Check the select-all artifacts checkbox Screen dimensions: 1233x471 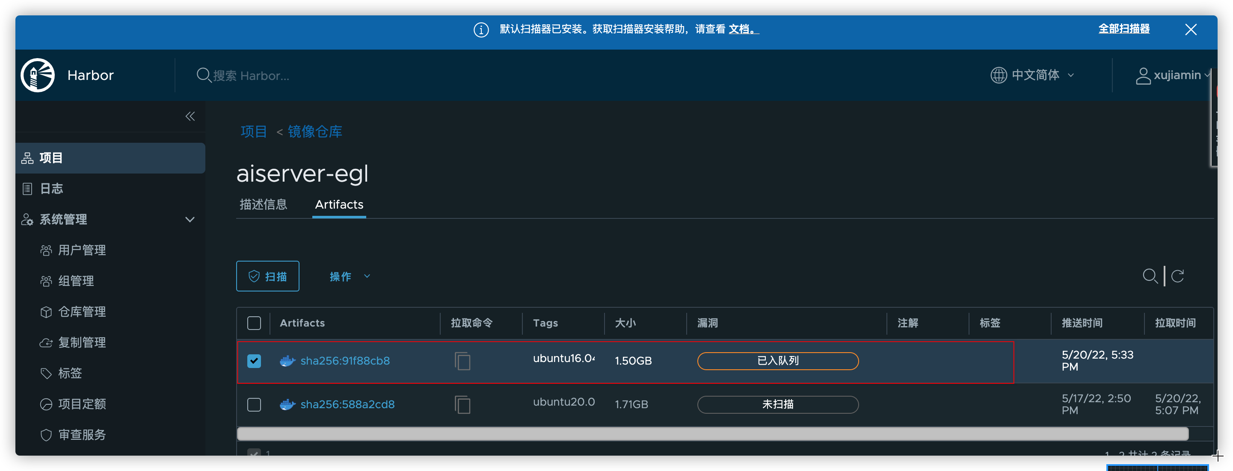[x=254, y=323]
